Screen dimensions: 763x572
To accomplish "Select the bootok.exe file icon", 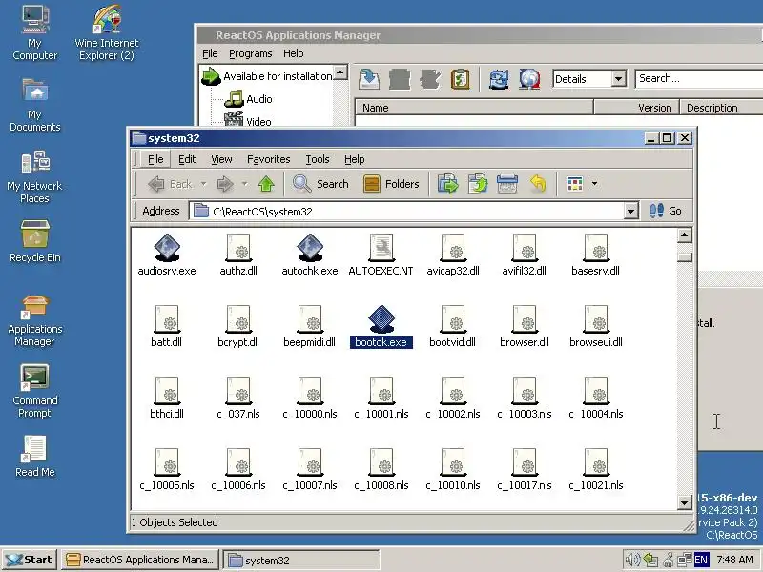I will coord(381,327).
